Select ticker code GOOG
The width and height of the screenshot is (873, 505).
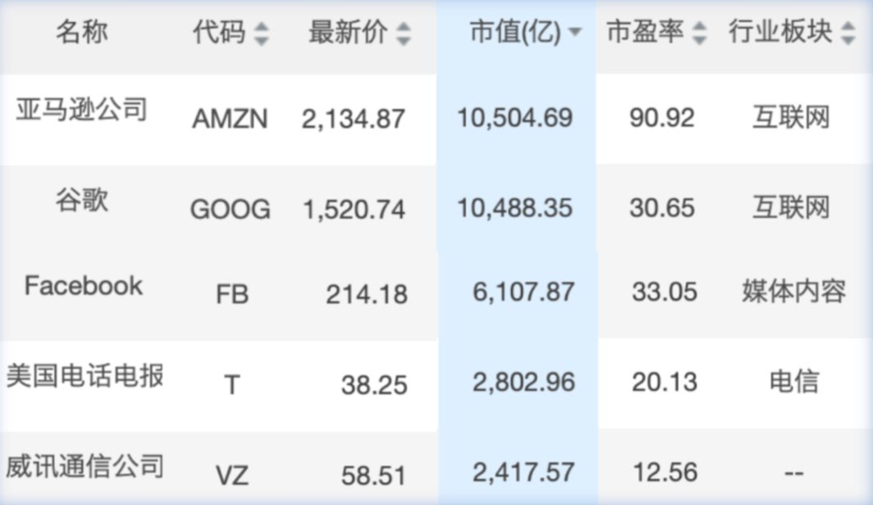pyautogui.click(x=230, y=210)
